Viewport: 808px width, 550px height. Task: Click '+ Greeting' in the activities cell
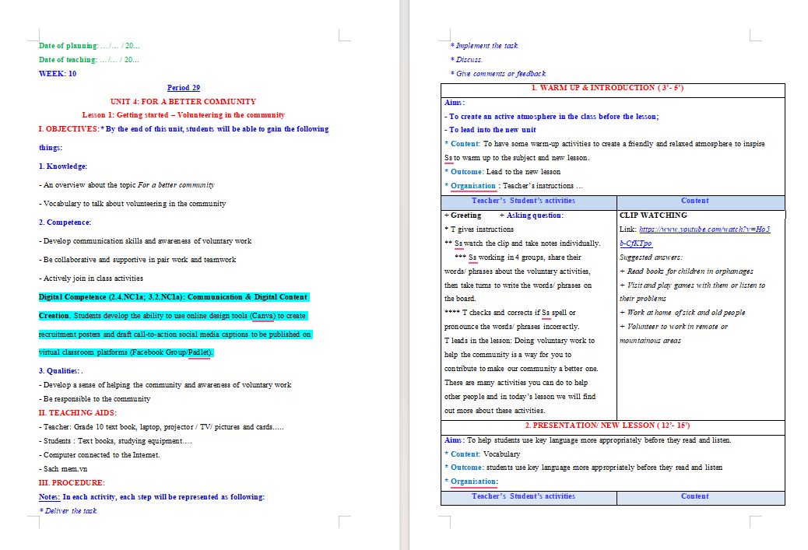(462, 215)
